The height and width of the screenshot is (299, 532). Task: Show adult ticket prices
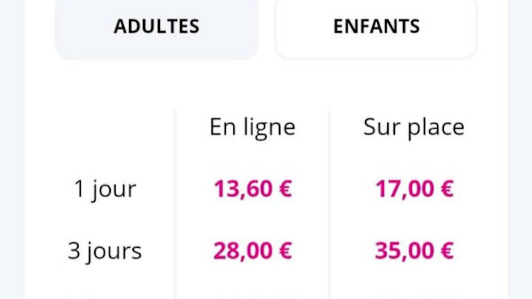[157, 27]
